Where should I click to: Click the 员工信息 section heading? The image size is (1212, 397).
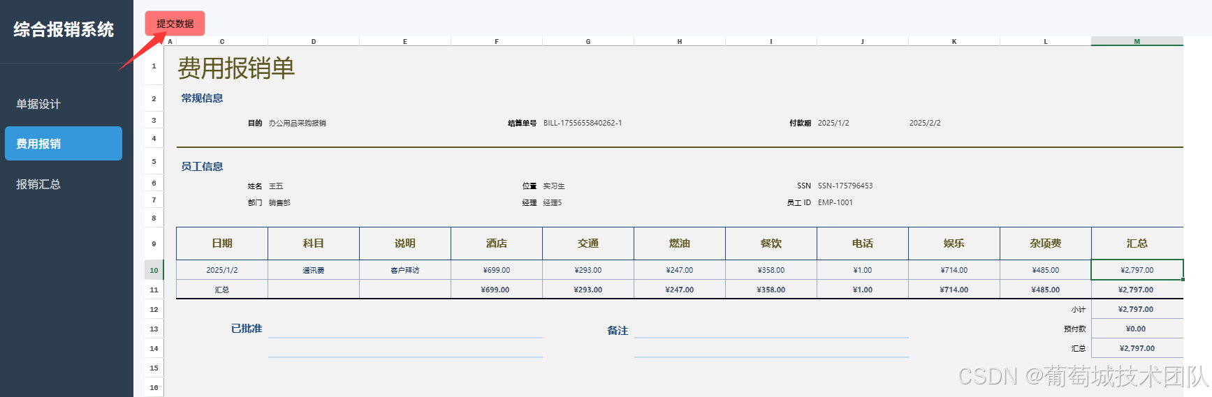pos(202,167)
